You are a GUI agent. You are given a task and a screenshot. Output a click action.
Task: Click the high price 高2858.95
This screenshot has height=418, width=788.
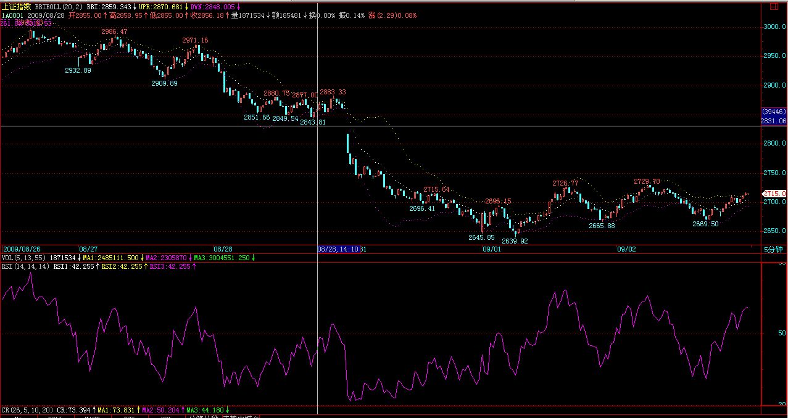click(125, 15)
